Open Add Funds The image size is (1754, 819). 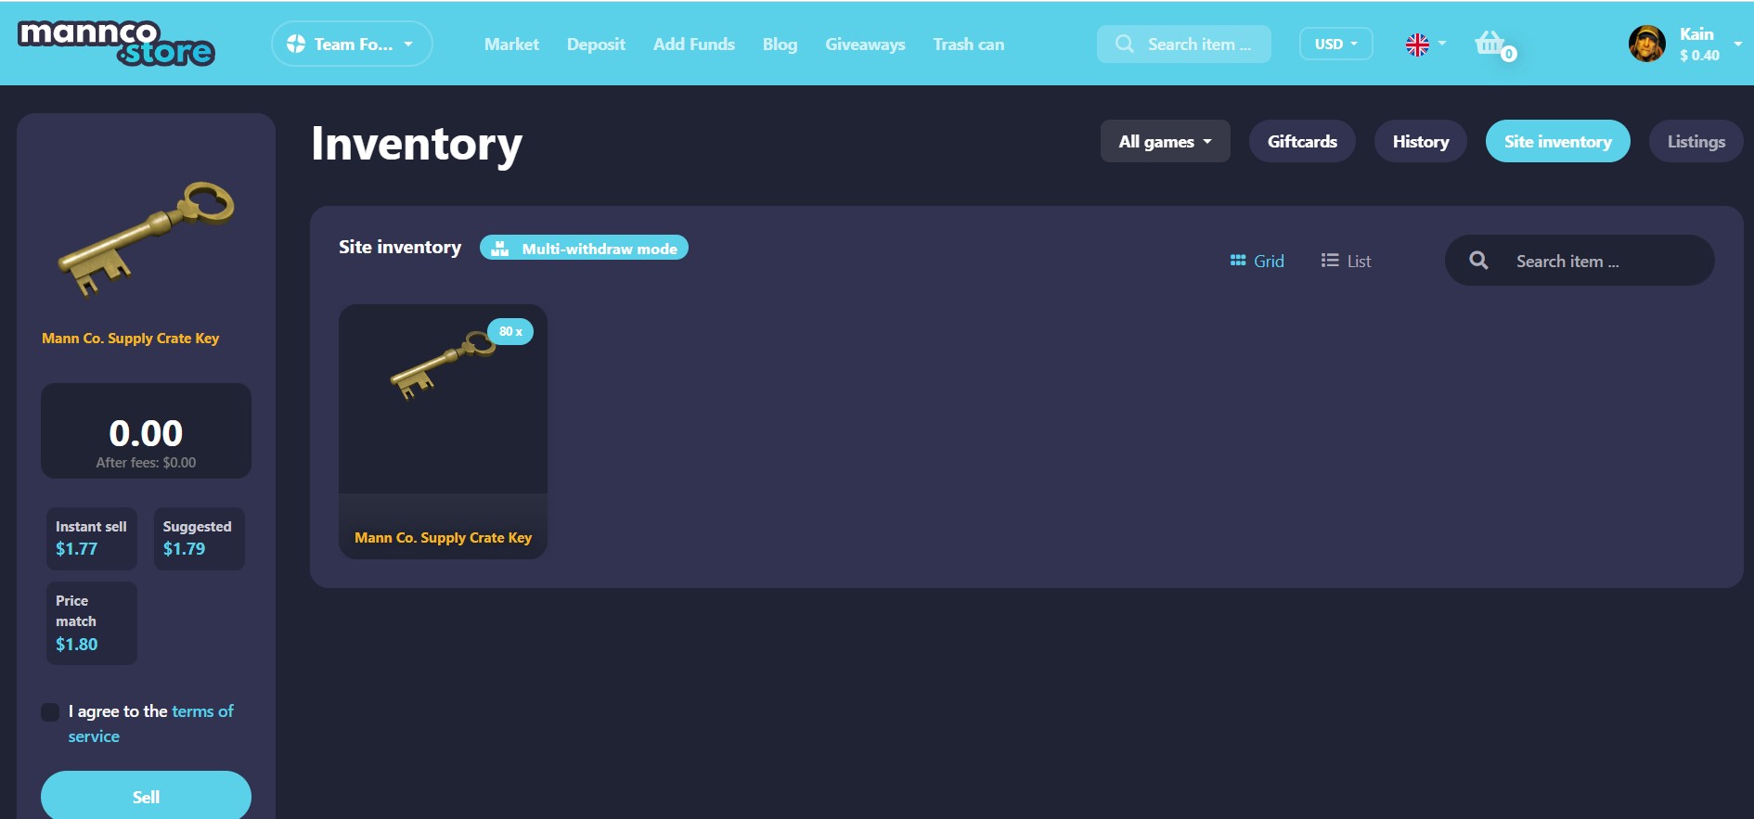[694, 44]
